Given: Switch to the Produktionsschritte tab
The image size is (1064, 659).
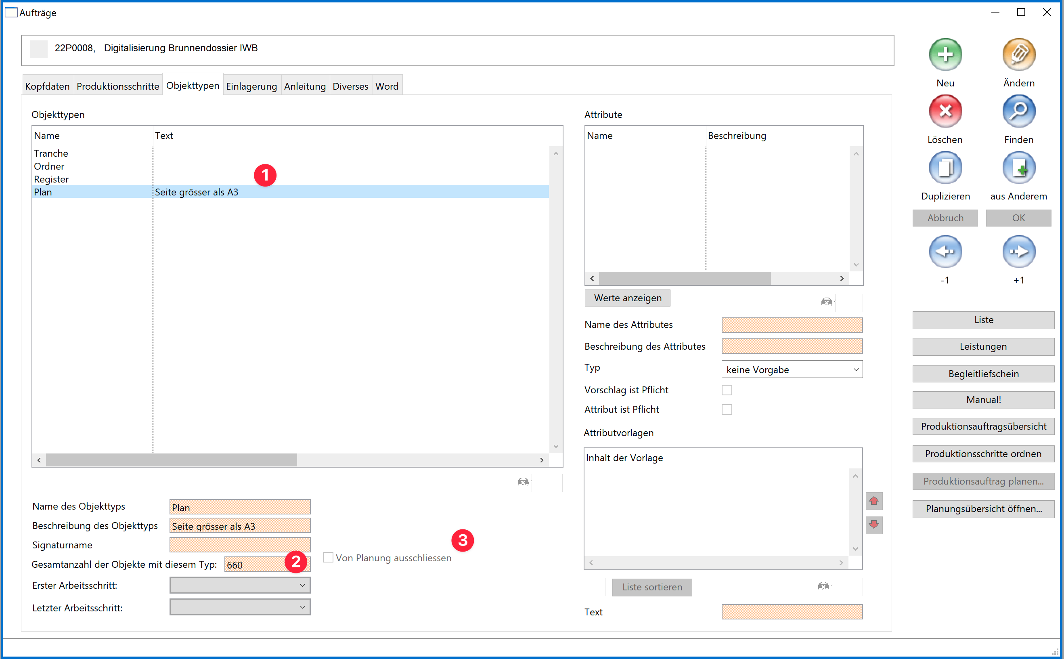Looking at the screenshot, I should 117,86.
